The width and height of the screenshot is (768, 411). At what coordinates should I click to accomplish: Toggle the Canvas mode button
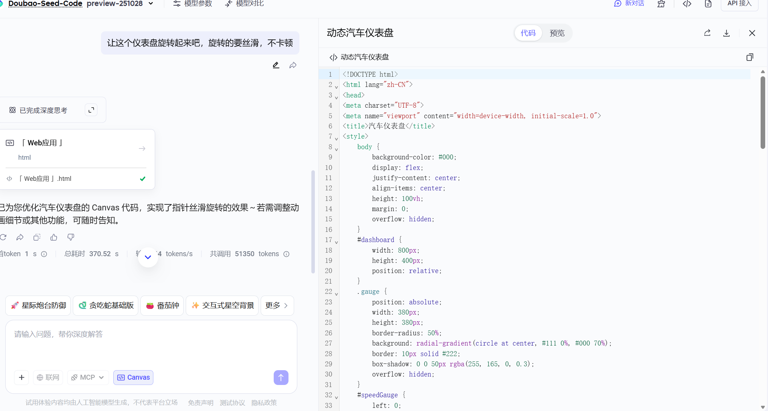(x=133, y=378)
